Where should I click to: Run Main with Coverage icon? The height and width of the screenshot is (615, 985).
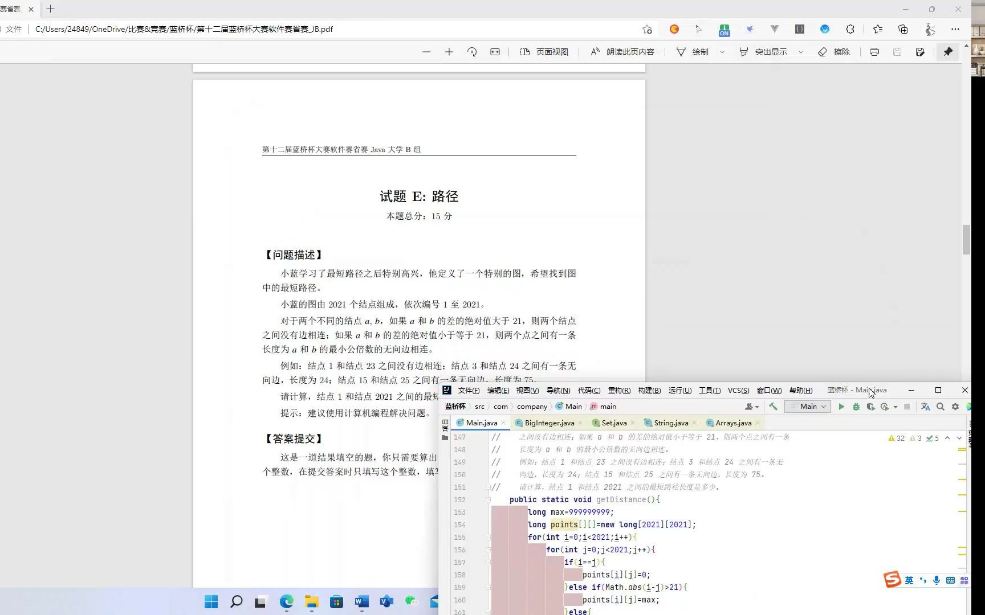(871, 407)
